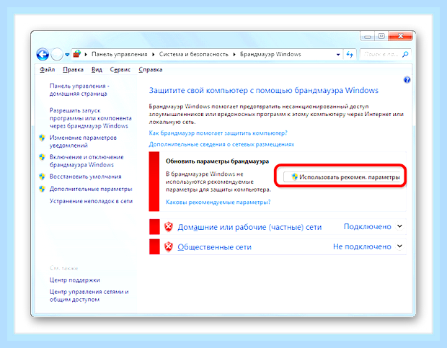Click 'Использовать рекомен. параметры' button
The height and width of the screenshot is (348, 447).
point(342,177)
